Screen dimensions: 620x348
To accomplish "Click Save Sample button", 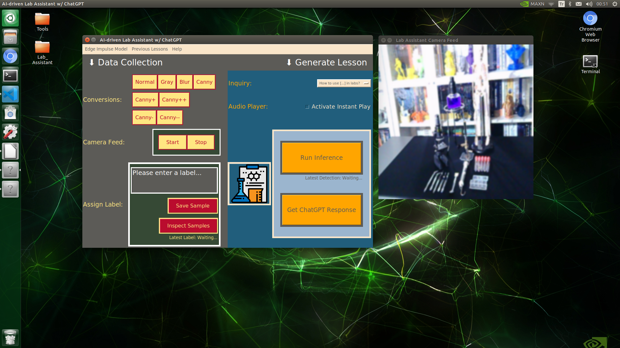I will 193,206.
